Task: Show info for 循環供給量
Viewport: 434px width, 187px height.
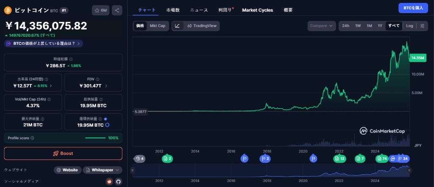Action: click(x=100, y=119)
